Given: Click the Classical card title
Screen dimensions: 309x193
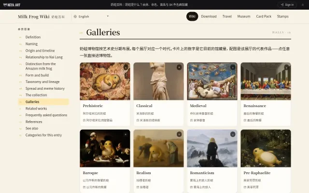Looking at the screenshot, I should pos(144,106).
